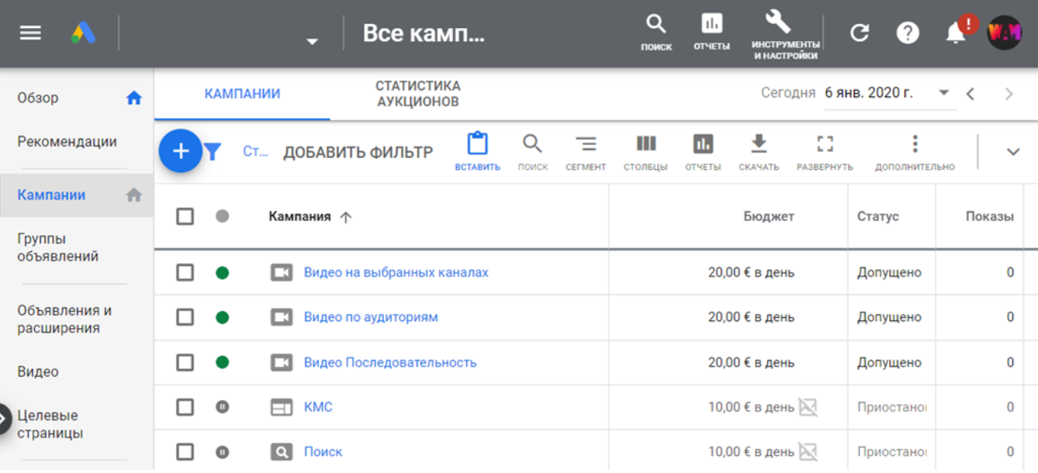Screen dimensions: 1038x473
Task: Open the Поиск search tool in header
Action: click(x=656, y=33)
